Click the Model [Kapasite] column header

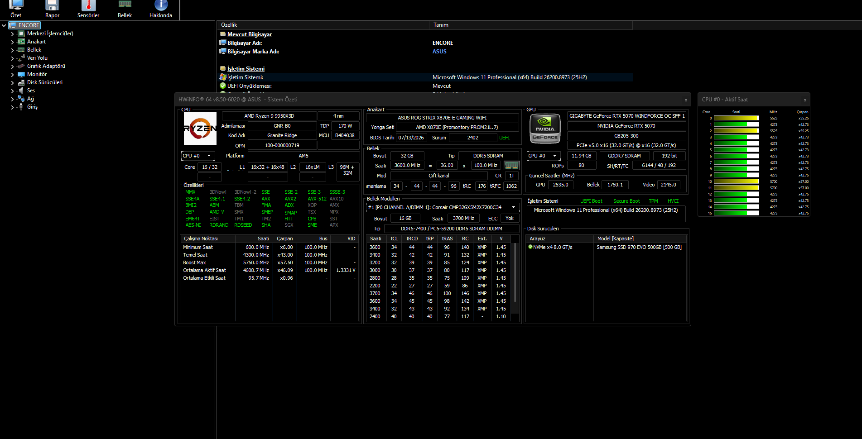click(x=640, y=239)
